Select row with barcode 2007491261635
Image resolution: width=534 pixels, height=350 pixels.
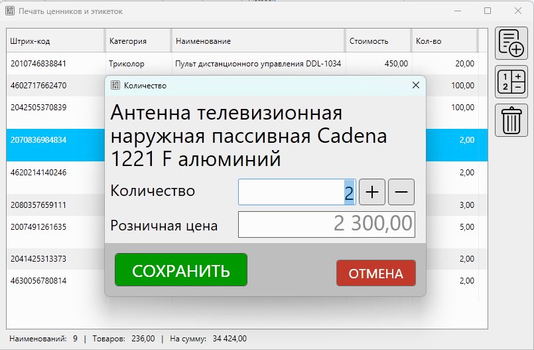54,226
